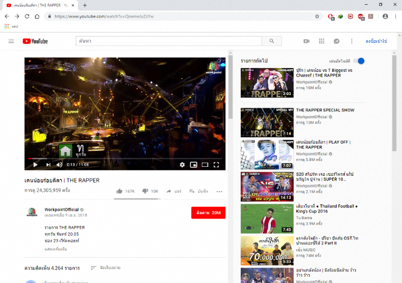
Task: Click the PDF extension icon in toolbar
Action: (x=370, y=16)
